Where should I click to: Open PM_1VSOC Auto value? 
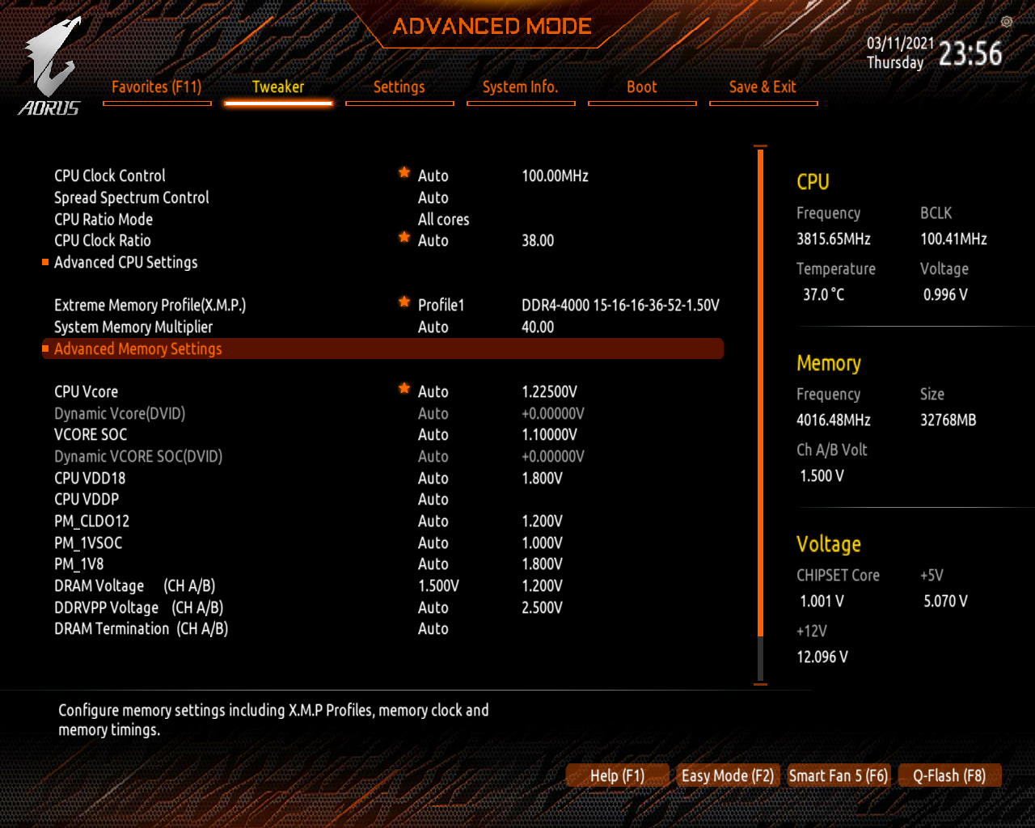433,543
